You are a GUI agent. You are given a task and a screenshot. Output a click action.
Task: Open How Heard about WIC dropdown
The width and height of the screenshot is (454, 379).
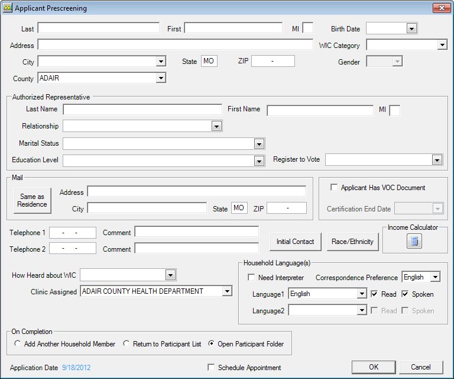point(170,275)
